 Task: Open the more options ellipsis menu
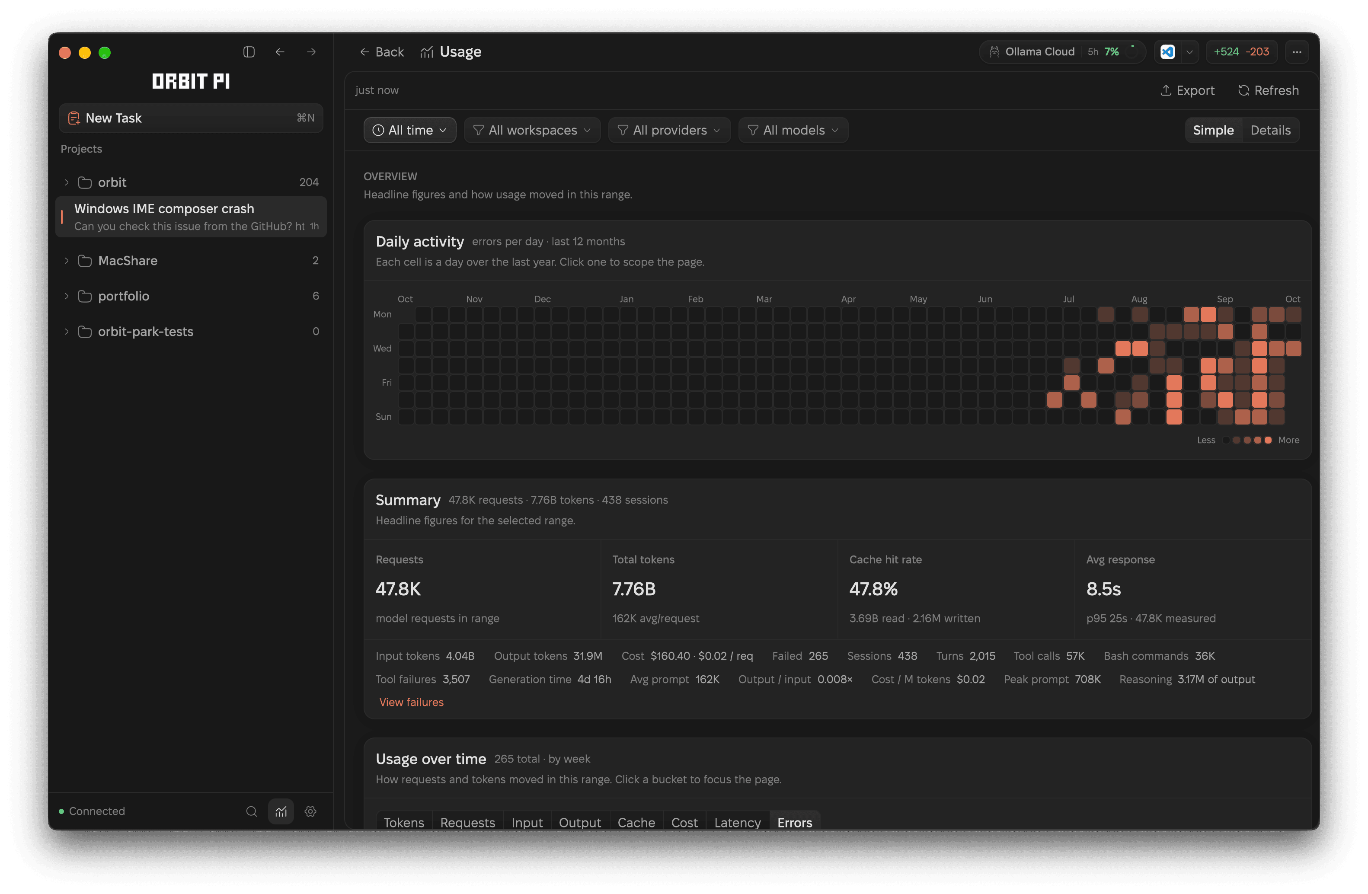tap(1297, 52)
